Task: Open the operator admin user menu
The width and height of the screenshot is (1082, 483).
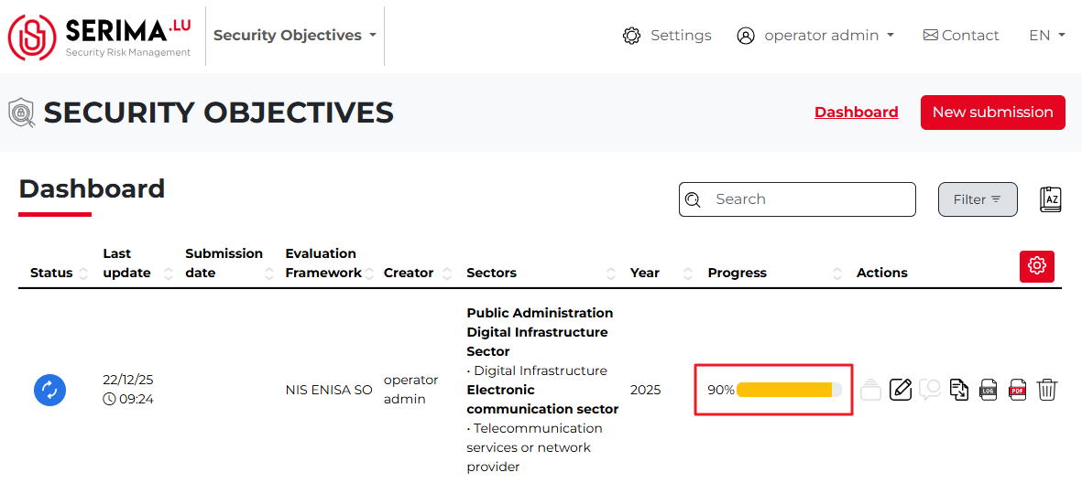Action: [x=815, y=35]
